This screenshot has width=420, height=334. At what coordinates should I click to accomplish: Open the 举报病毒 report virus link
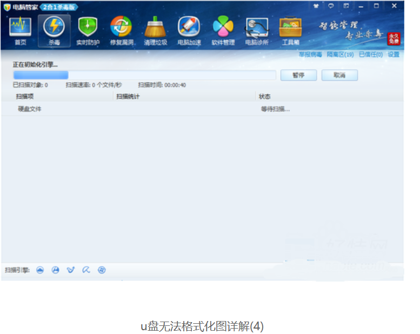310,55
